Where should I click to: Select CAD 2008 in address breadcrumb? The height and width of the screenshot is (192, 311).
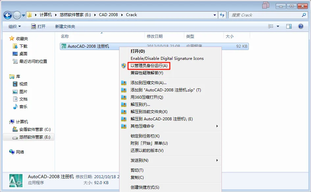pyautogui.click(x=108, y=15)
